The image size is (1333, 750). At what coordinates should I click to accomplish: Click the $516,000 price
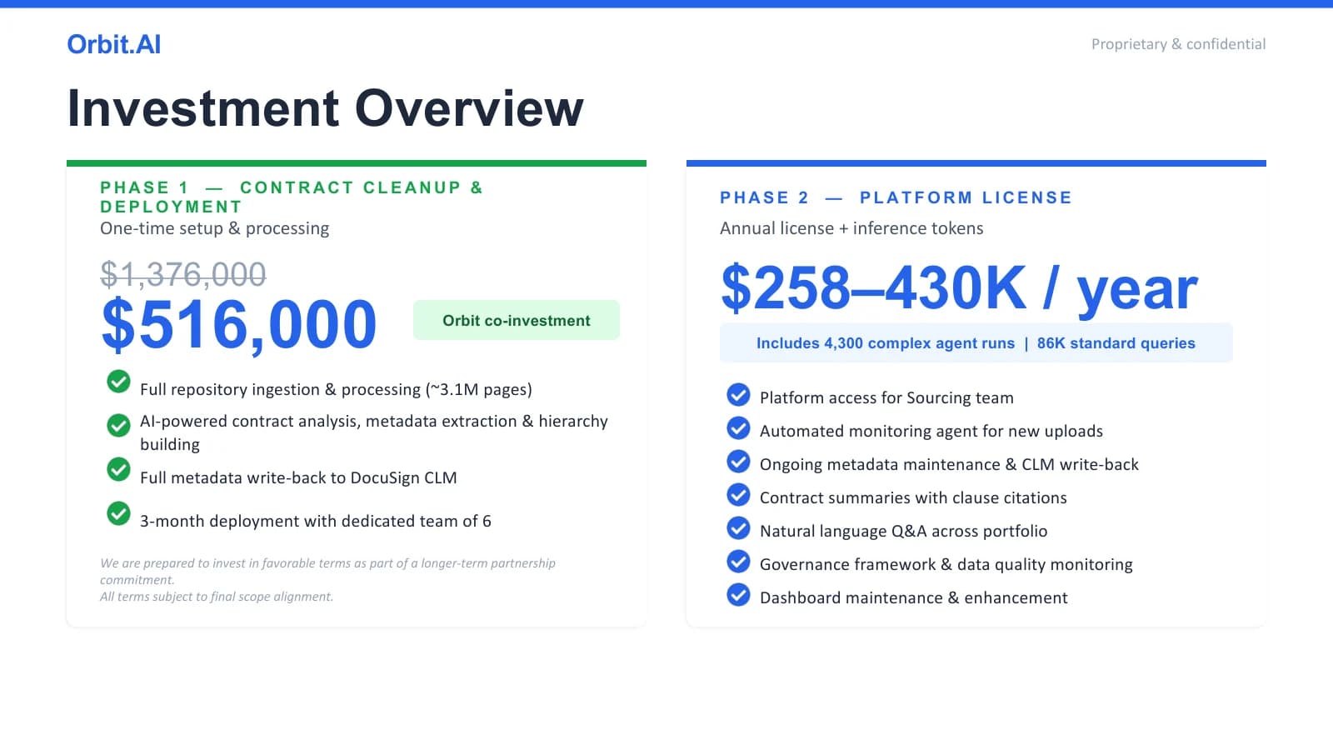pyautogui.click(x=239, y=324)
